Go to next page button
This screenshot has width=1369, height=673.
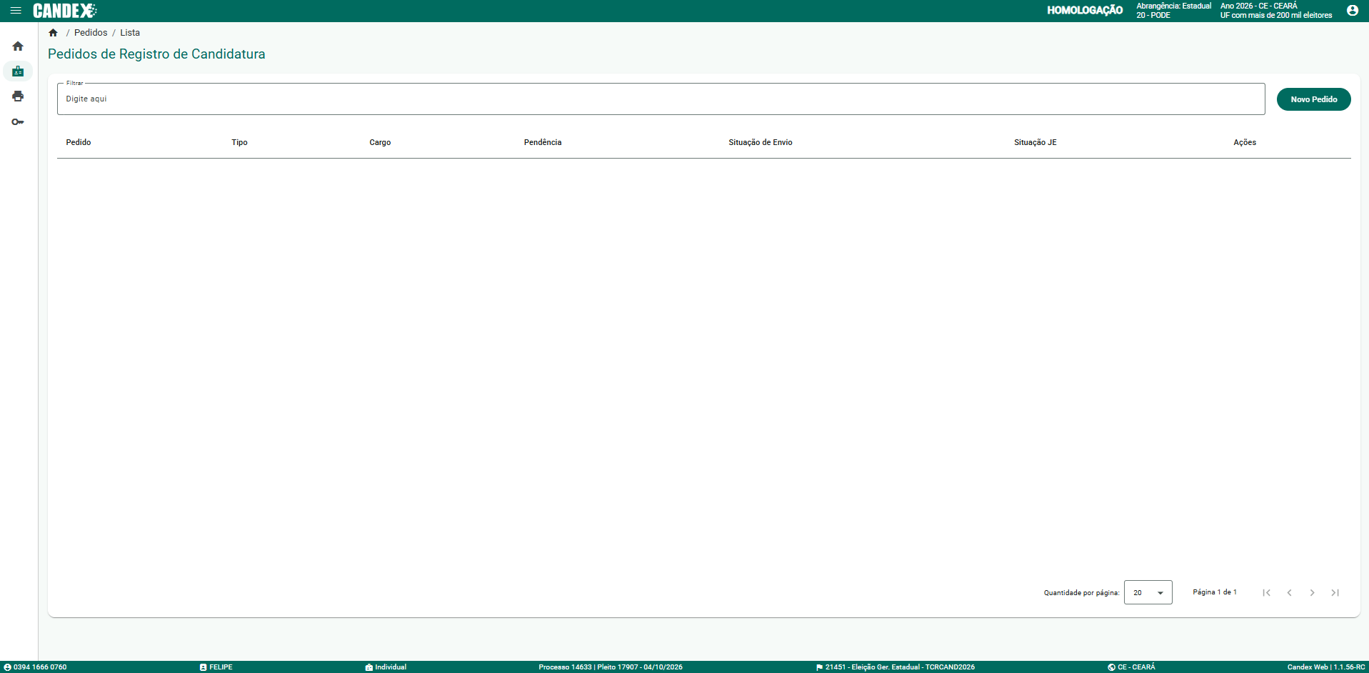(1312, 592)
